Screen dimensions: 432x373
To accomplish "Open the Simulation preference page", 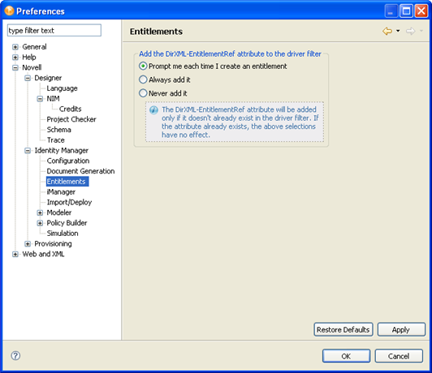I will coord(63,234).
